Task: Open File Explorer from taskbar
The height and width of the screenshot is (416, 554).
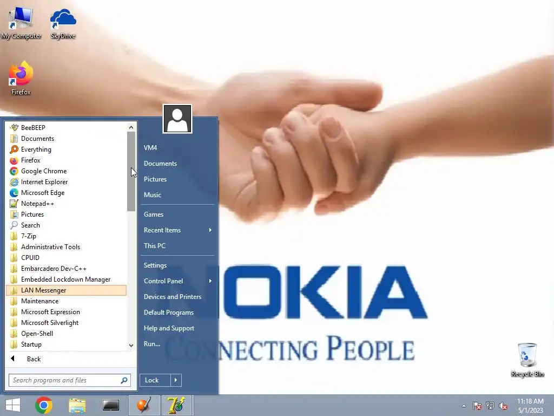Action: pos(77,405)
